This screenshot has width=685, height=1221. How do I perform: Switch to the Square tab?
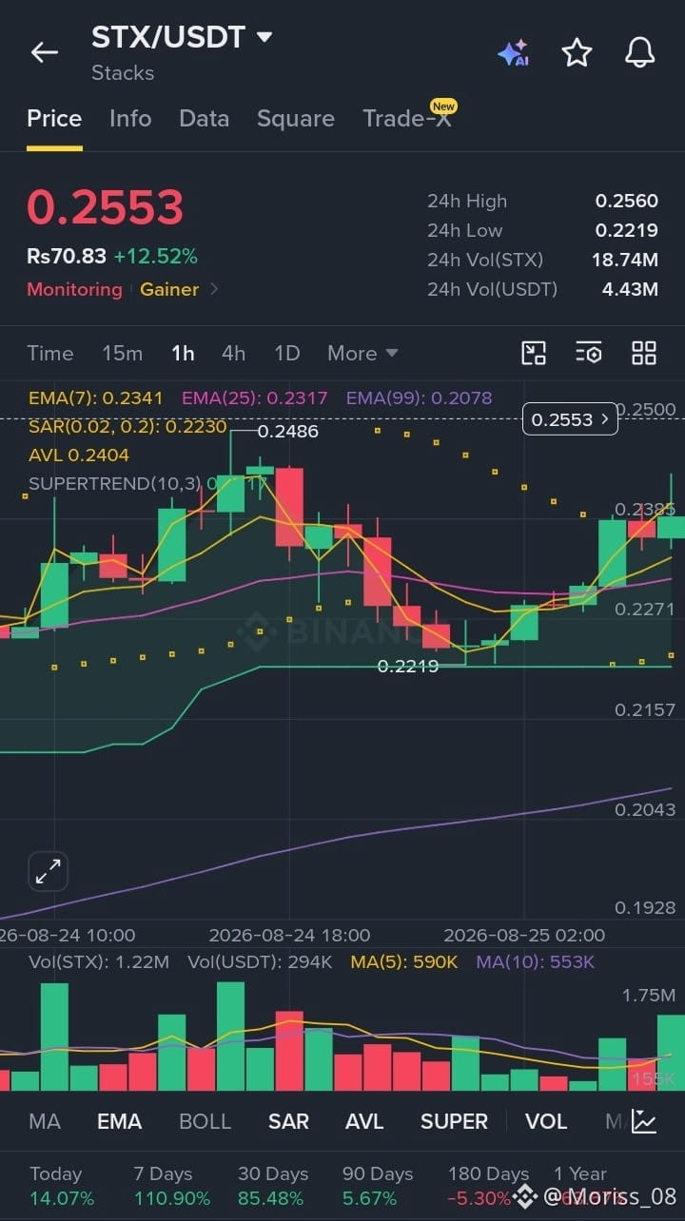click(x=296, y=119)
